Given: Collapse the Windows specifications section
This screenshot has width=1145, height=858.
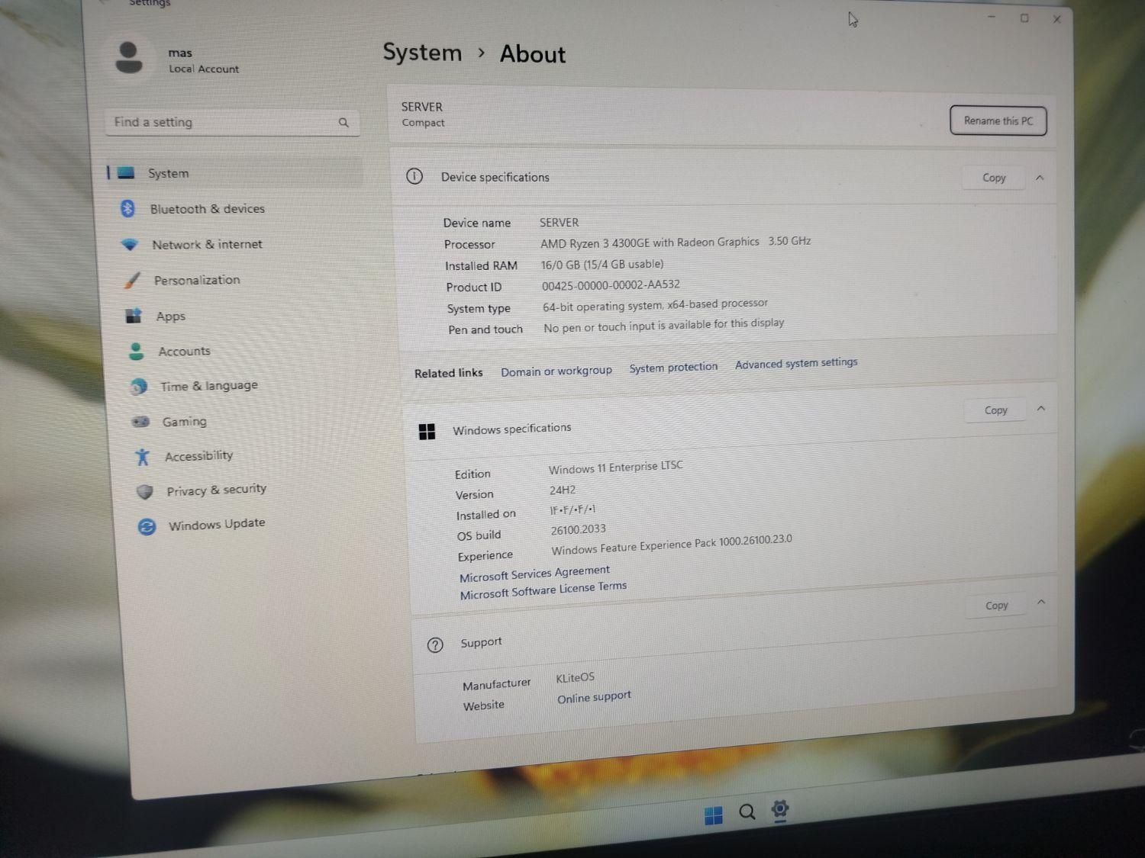Looking at the screenshot, I should tap(1041, 409).
